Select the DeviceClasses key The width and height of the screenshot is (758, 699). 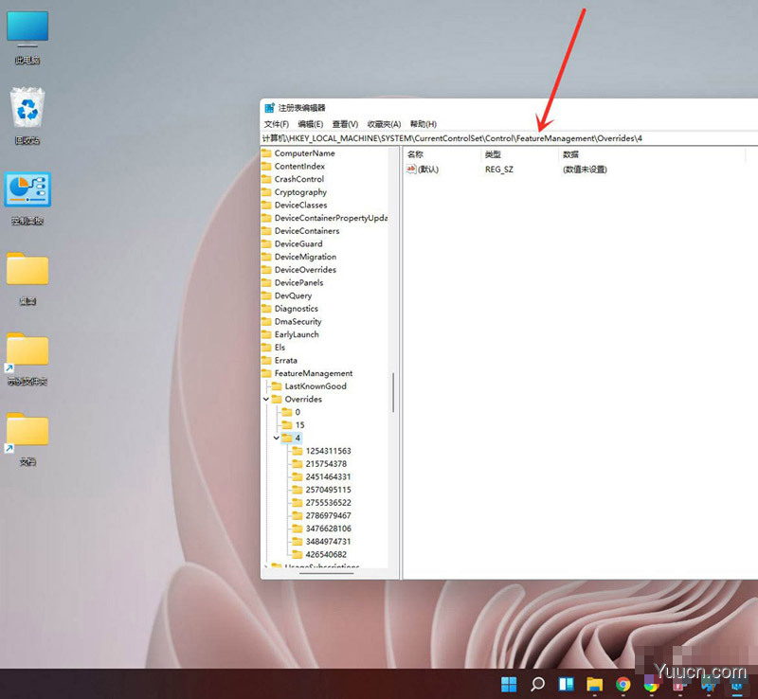[300, 206]
